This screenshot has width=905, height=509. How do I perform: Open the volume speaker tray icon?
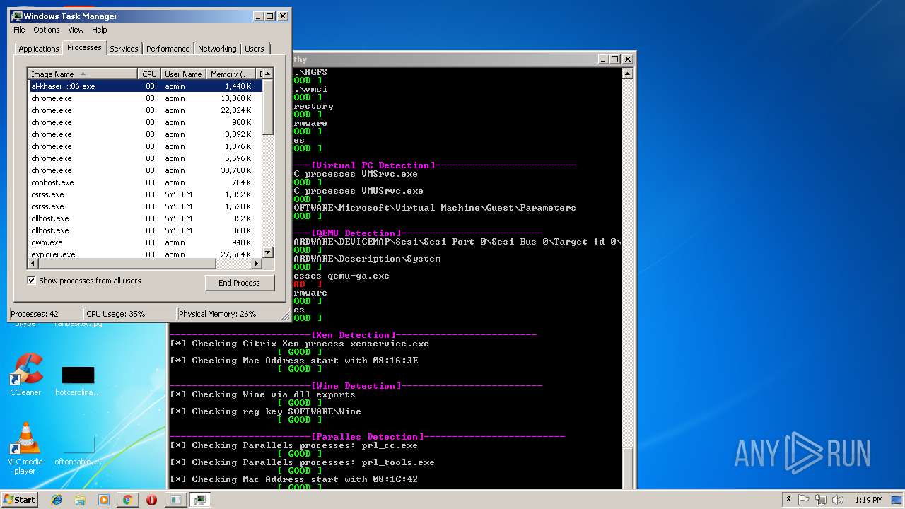(x=838, y=500)
